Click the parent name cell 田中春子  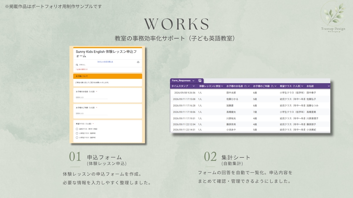coord(311,93)
